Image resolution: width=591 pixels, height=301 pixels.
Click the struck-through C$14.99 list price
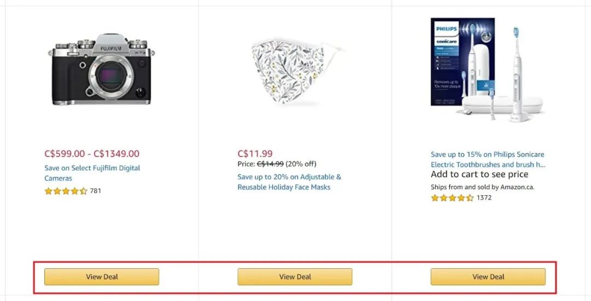270,164
